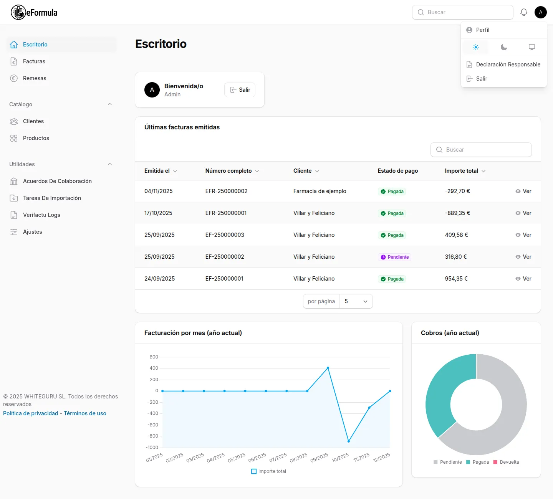View invoice EF-250000001
This screenshot has height=499, width=553.
523,279
